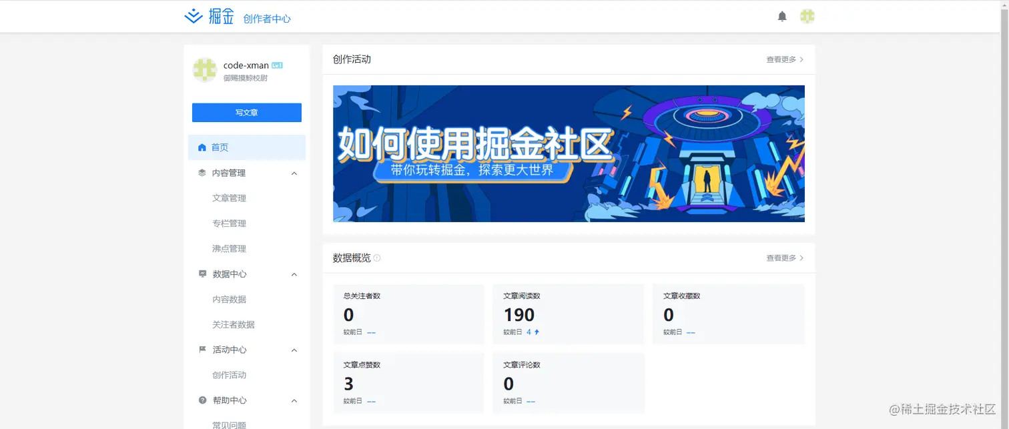This screenshot has height=429, width=1009.
Task: Click the 活动中心 flag icon
Action: [202, 350]
